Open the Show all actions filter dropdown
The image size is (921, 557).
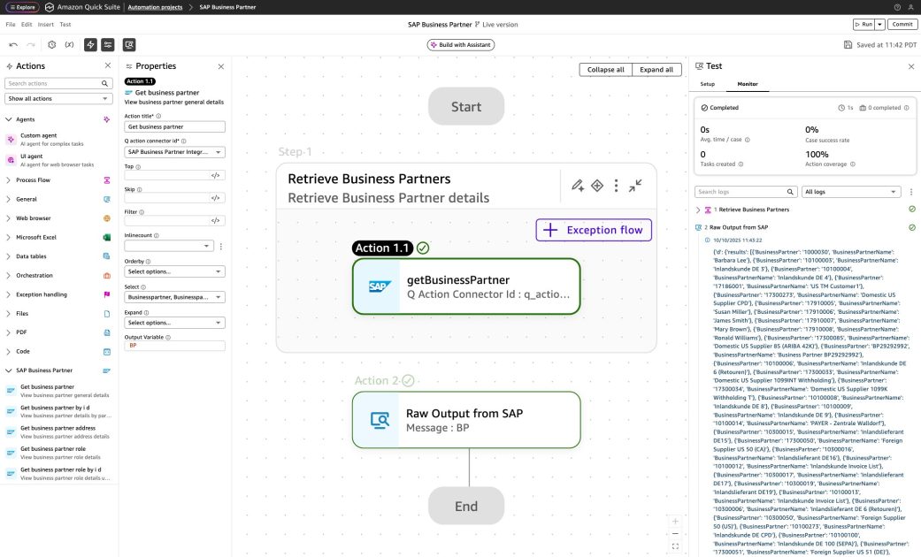pos(57,98)
